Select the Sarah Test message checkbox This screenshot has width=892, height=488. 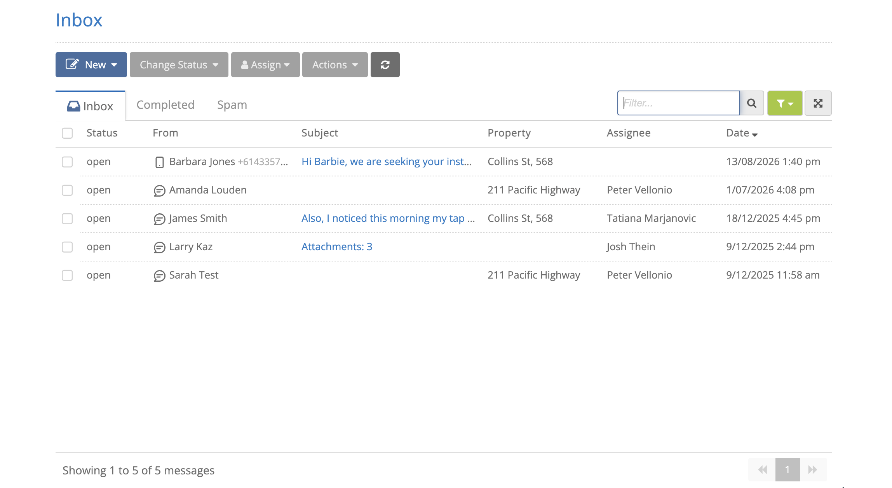67,275
